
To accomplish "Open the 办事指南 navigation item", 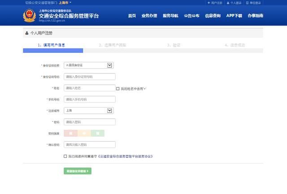I will pos(256,16).
